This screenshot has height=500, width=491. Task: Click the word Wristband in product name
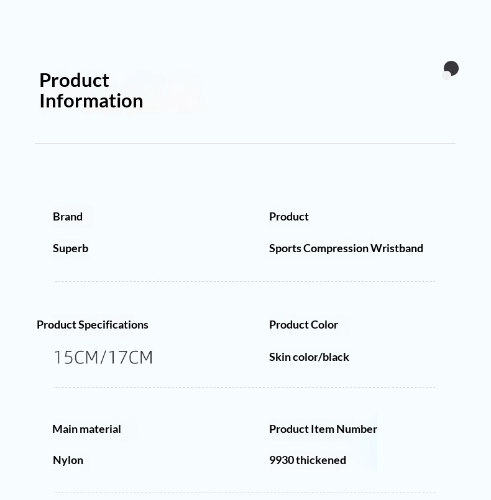pyautogui.click(x=397, y=248)
